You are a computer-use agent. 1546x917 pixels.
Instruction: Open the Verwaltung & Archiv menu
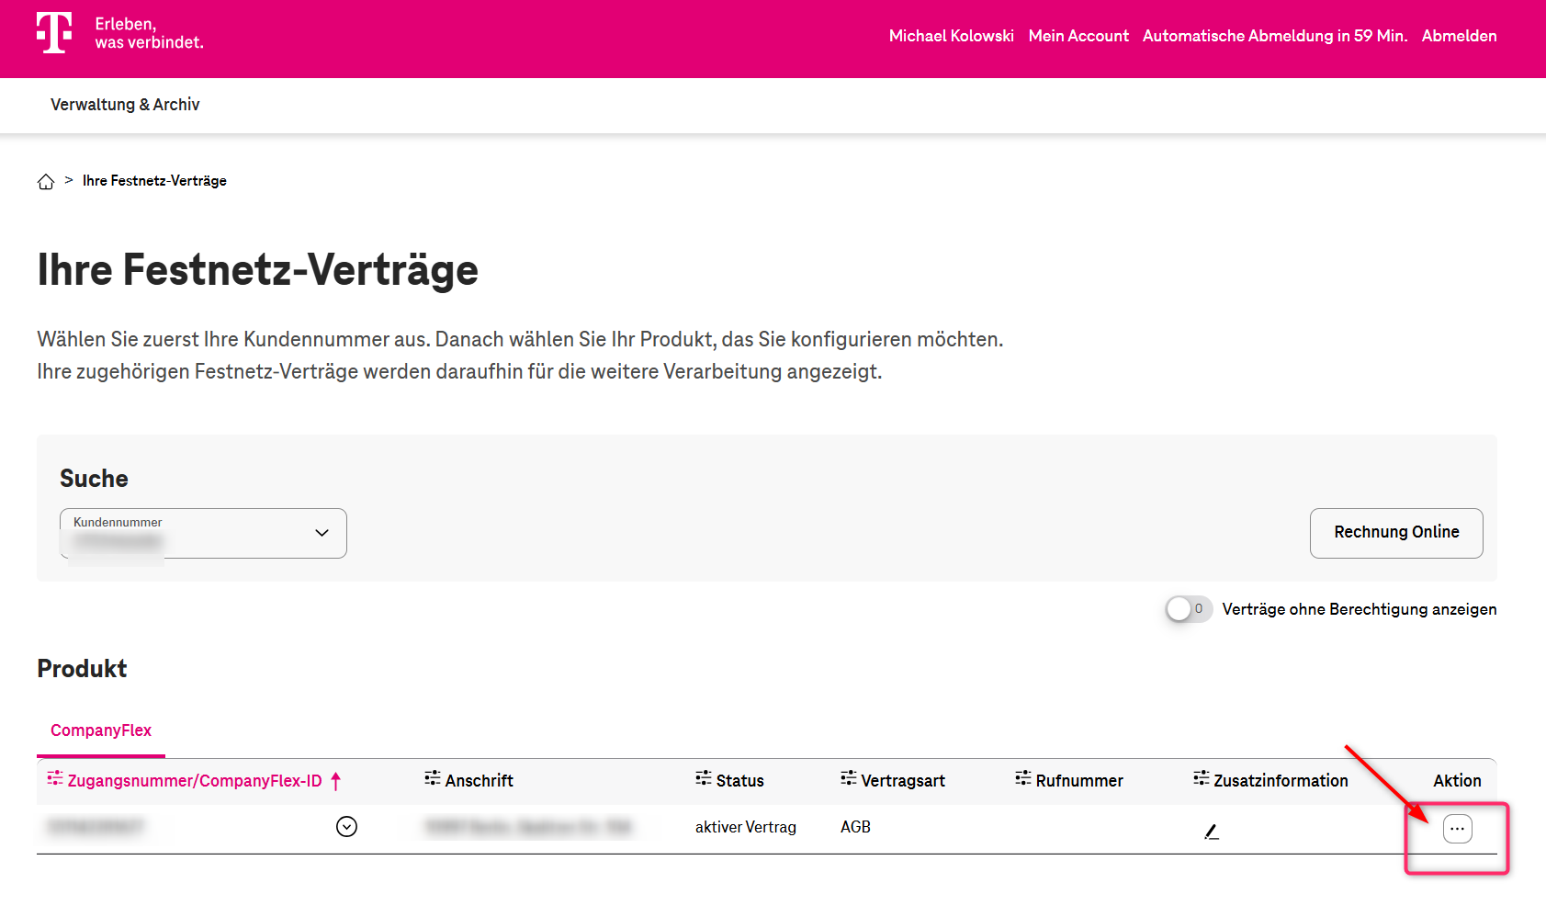[x=125, y=104]
